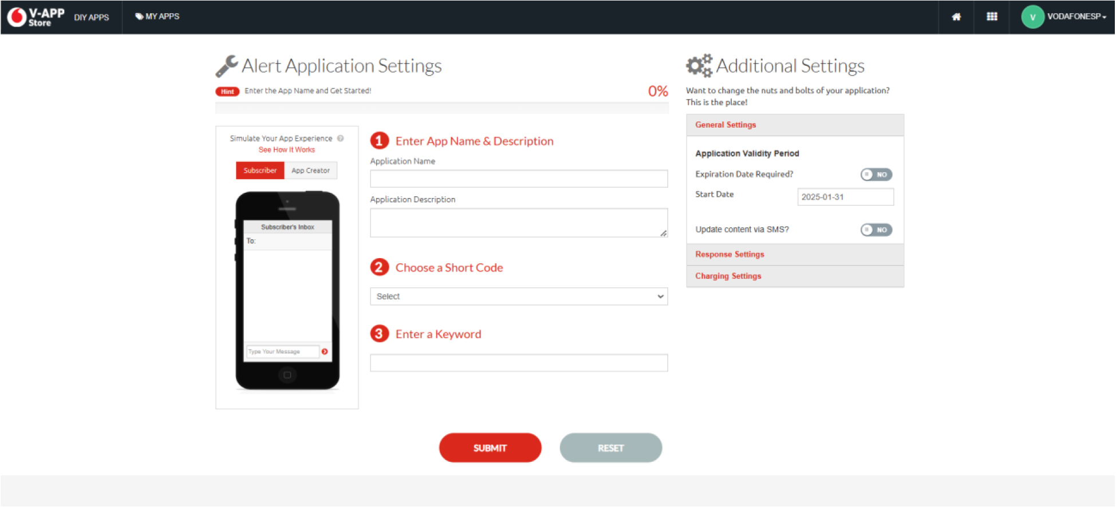Image resolution: width=1116 pixels, height=507 pixels.
Task: Click the Start Date field 2025-01-31
Action: (846, 197)
